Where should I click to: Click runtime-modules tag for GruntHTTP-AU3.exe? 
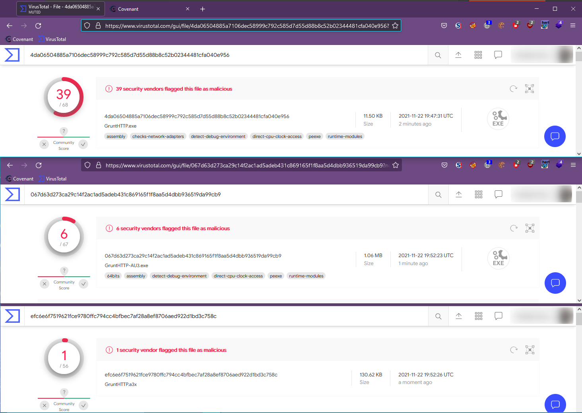(306, 276)
